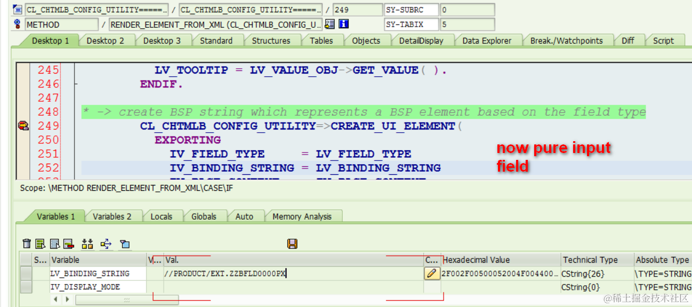The image size is (692, 307).
Task: Click the IV_DISPLAY_MODE variable name cell
Action: click(x=98, y=287)
